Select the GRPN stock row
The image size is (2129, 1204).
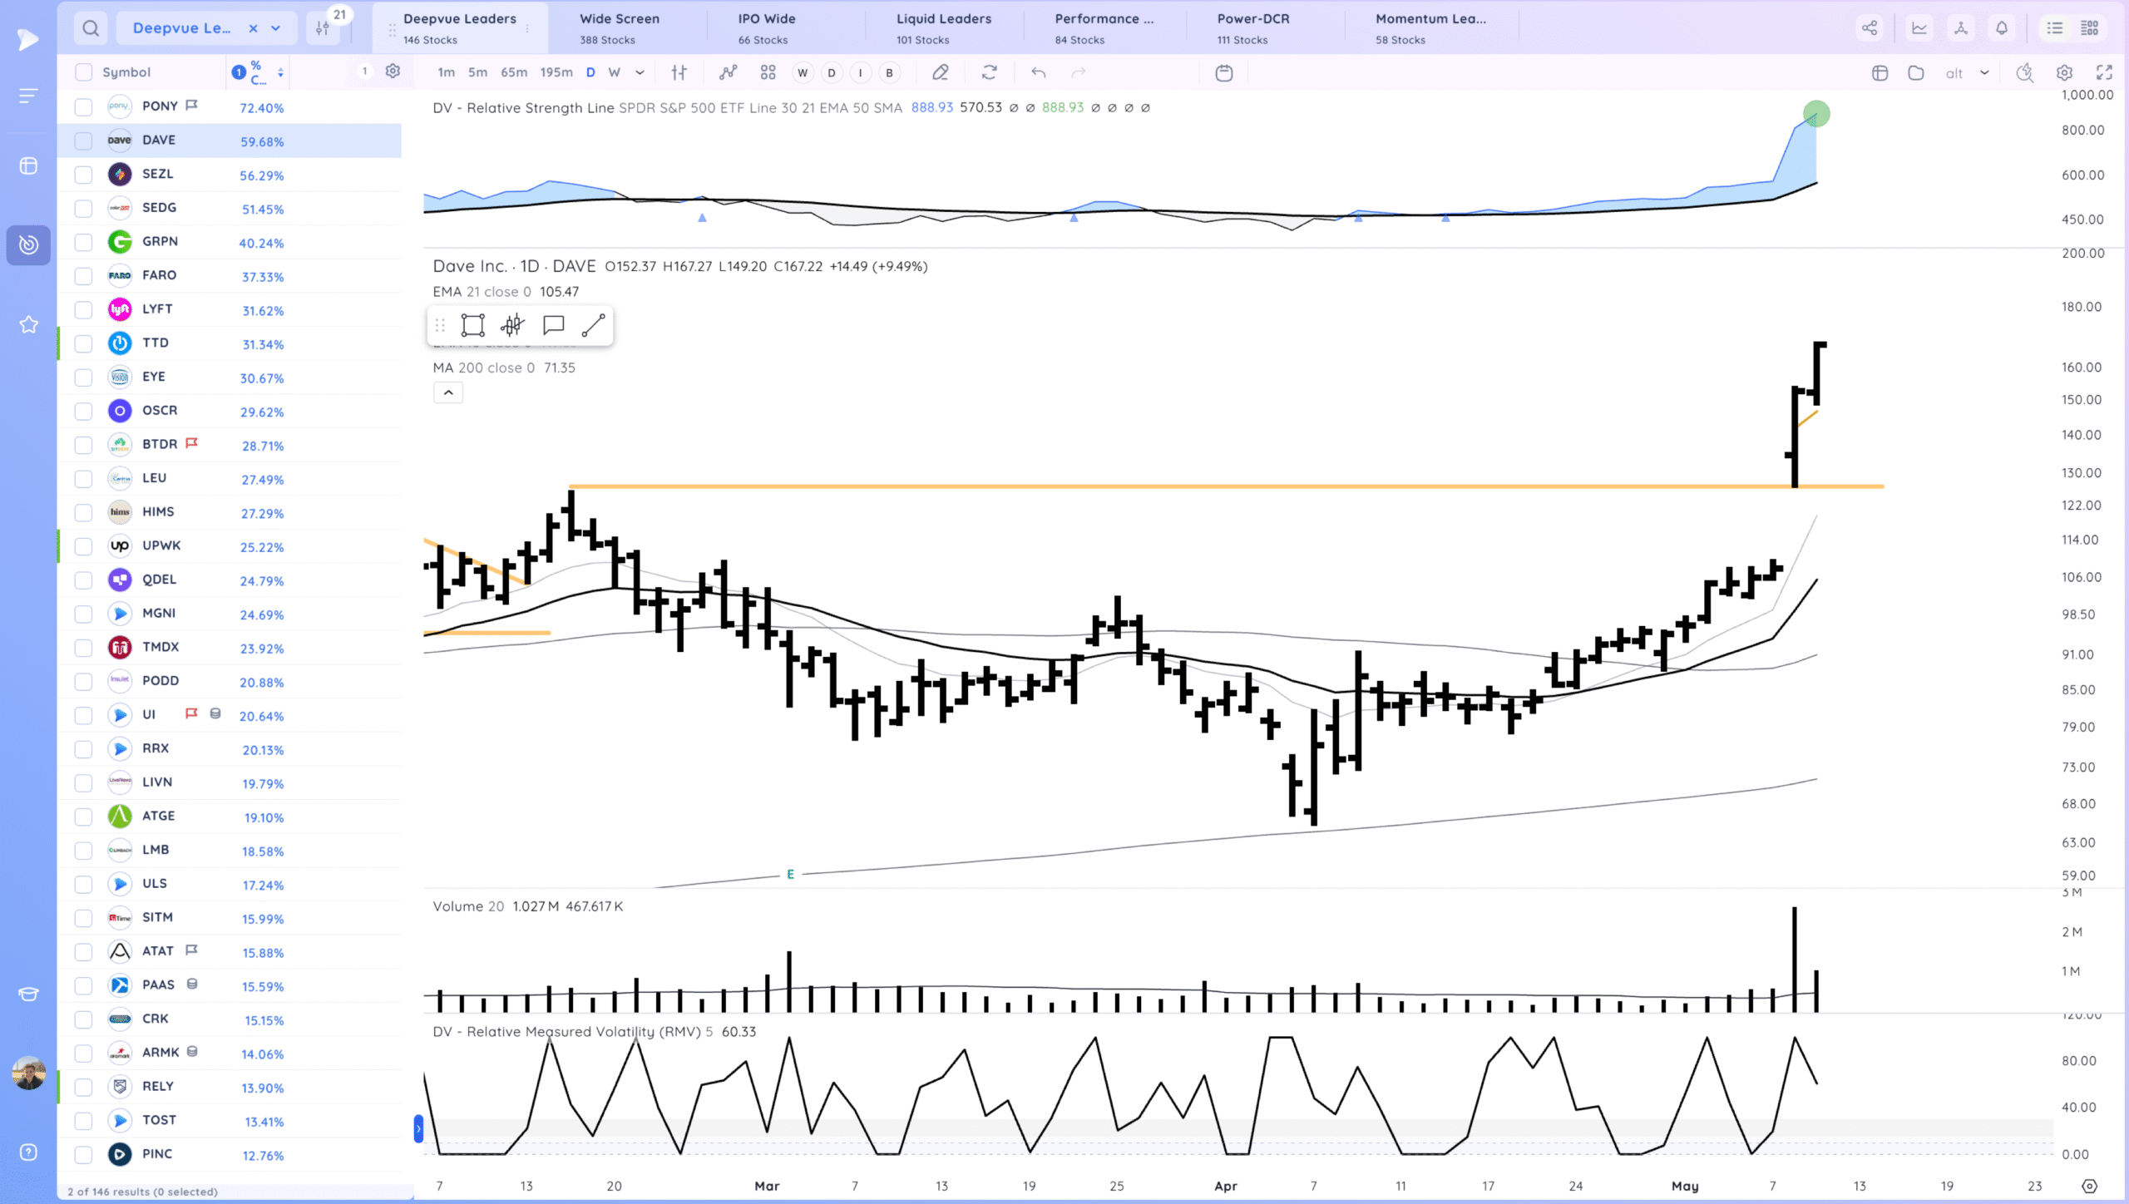pyautogui.click(x=230, y=242)
